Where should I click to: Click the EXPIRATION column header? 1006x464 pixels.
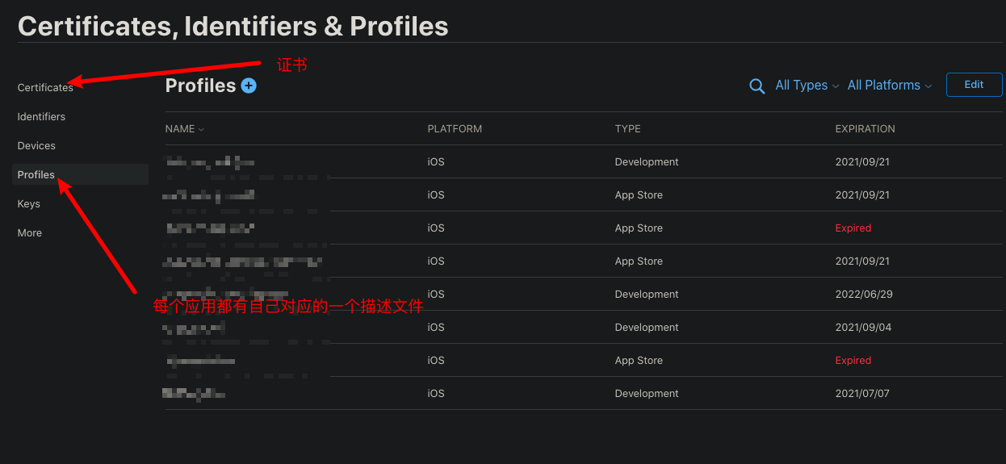(865, 129)
